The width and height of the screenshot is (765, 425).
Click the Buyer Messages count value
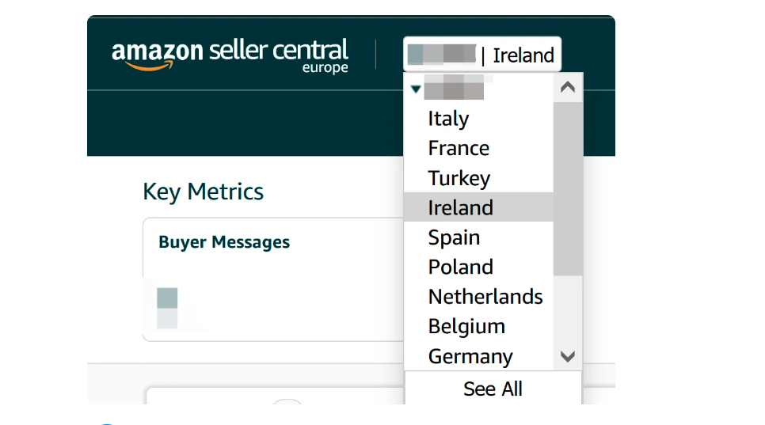(167, 308)
